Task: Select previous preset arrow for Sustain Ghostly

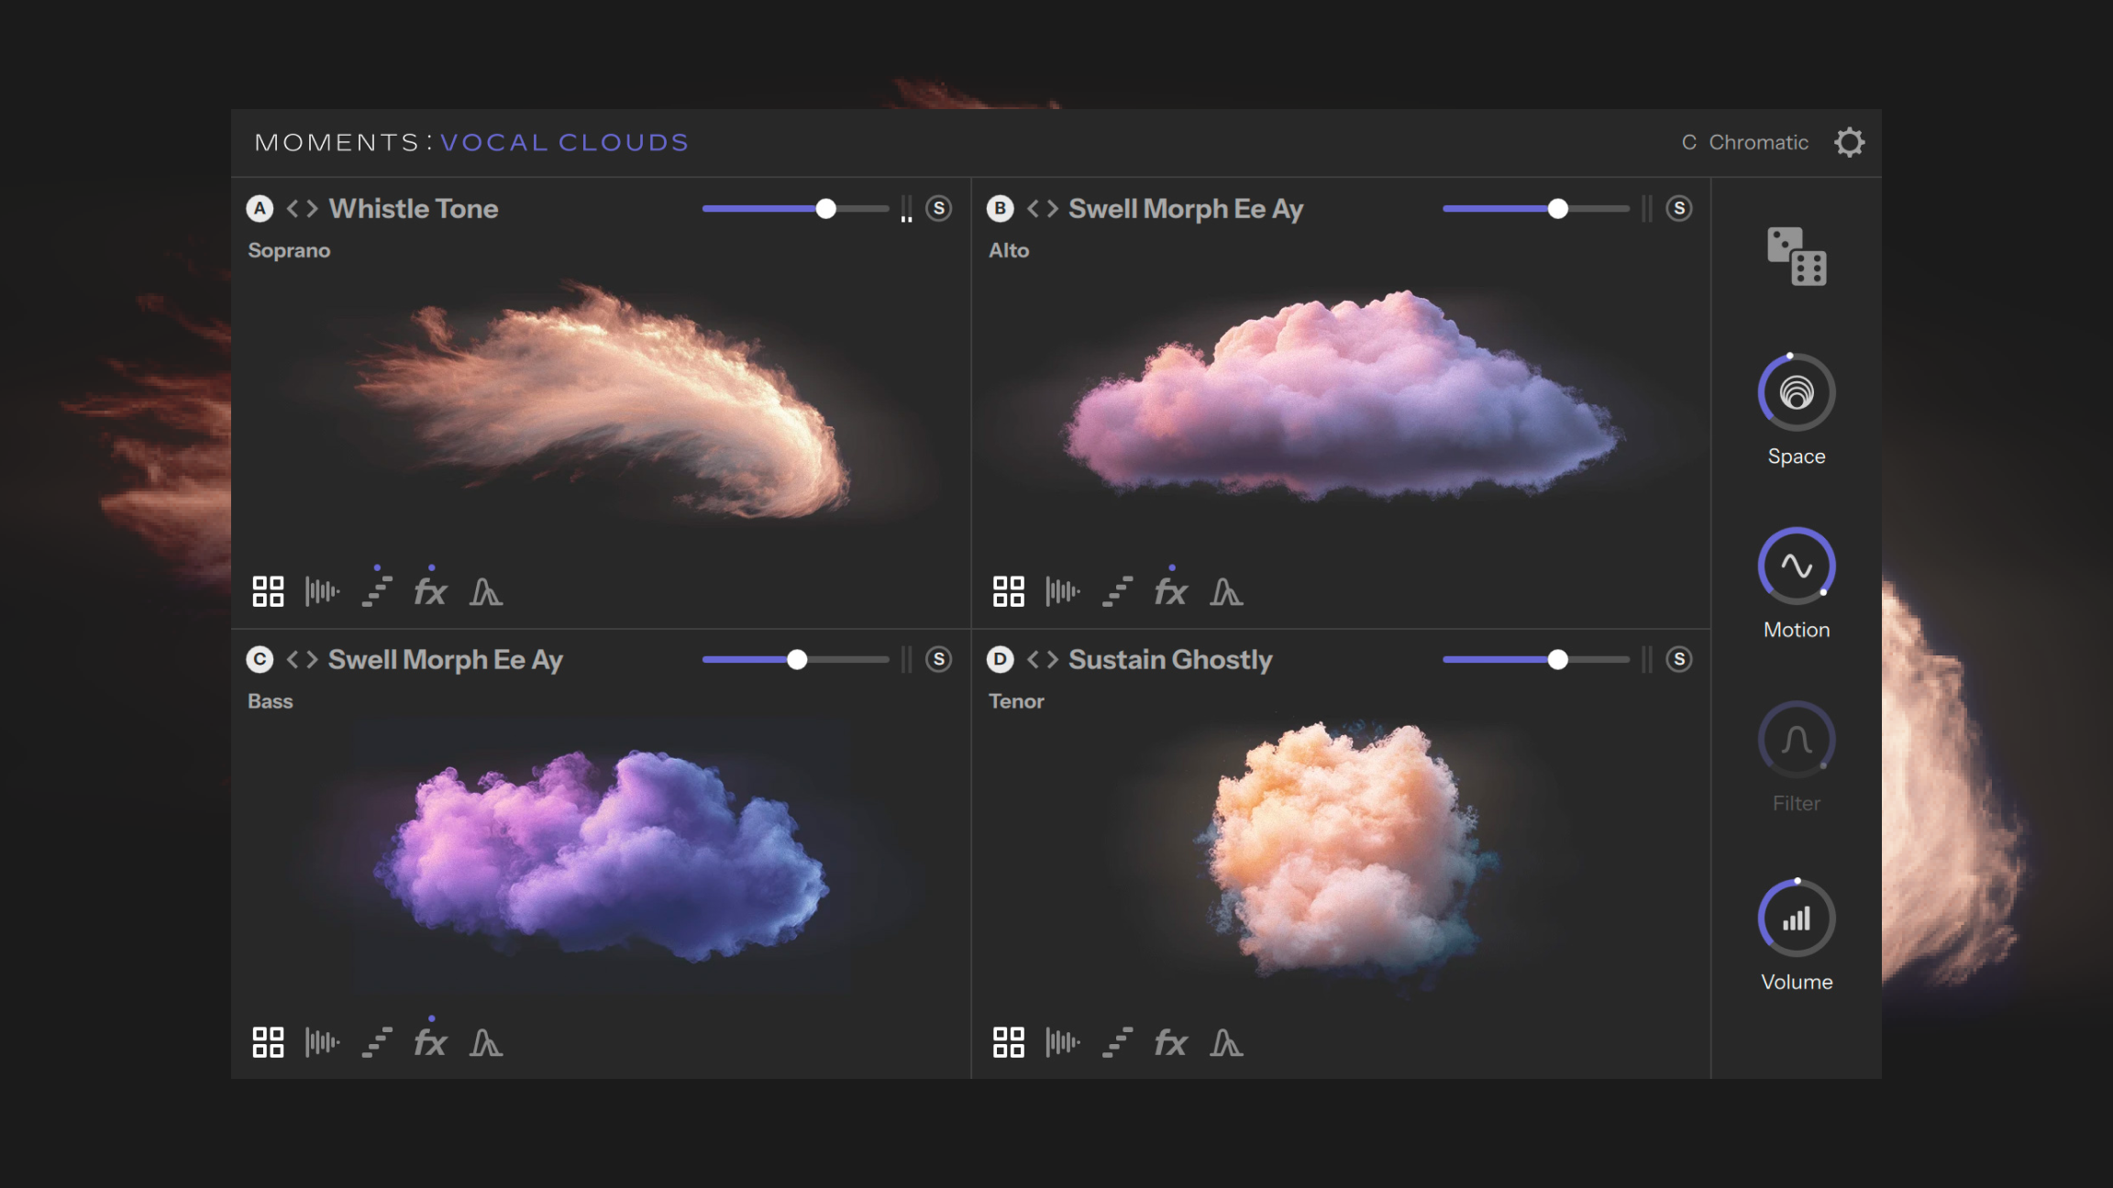Action: point(1033,659)
